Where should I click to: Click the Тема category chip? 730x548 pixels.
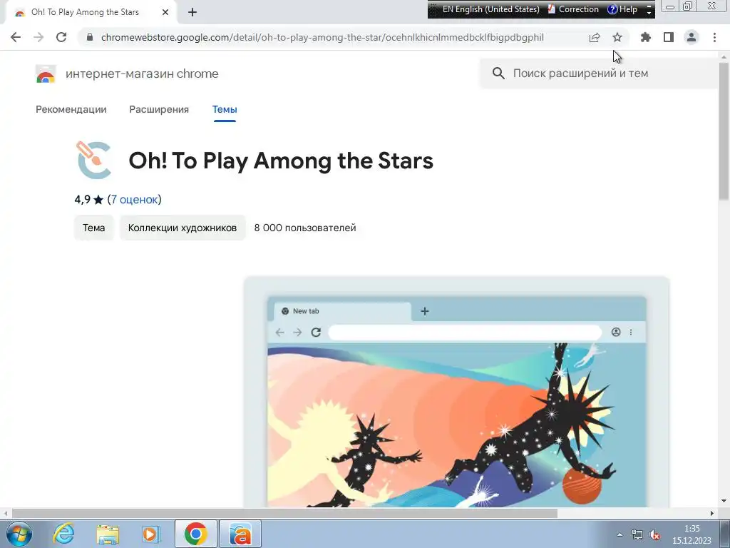coord(93,228)
